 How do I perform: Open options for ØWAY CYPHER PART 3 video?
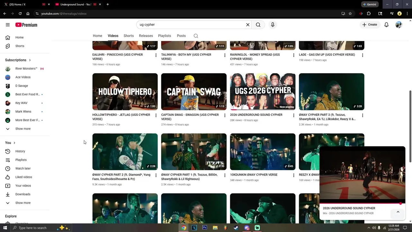pos(362,115)
